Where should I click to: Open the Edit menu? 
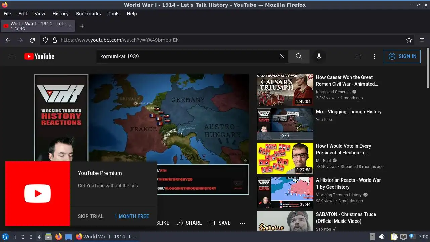(23, 14)
